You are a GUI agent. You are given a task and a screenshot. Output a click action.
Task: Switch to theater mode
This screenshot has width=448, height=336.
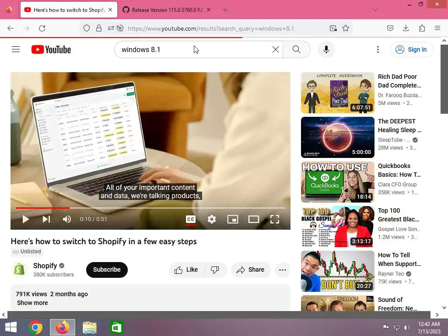253,219
